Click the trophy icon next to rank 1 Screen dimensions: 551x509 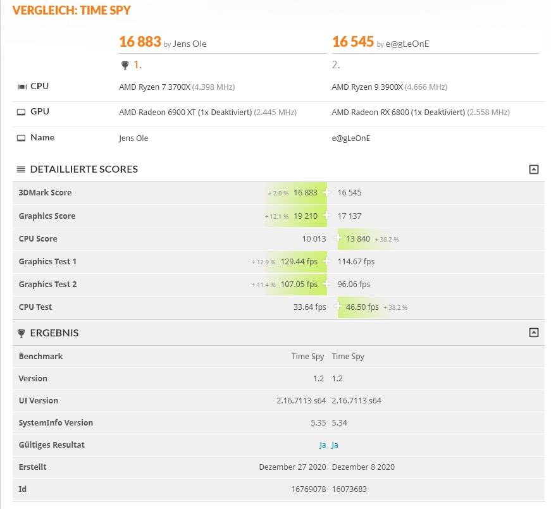[x=125, y=65]
